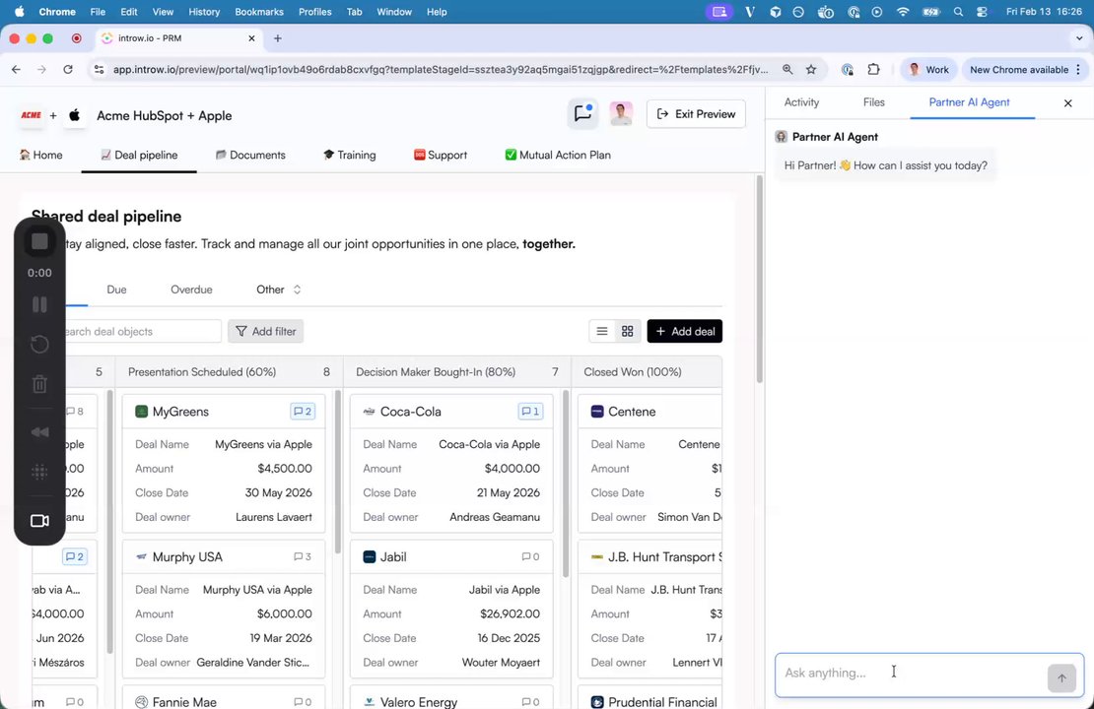This screenshot has width=1094, height=709.
Task: Select the Deal pipeline tab
Action: (x=139, y=155)
